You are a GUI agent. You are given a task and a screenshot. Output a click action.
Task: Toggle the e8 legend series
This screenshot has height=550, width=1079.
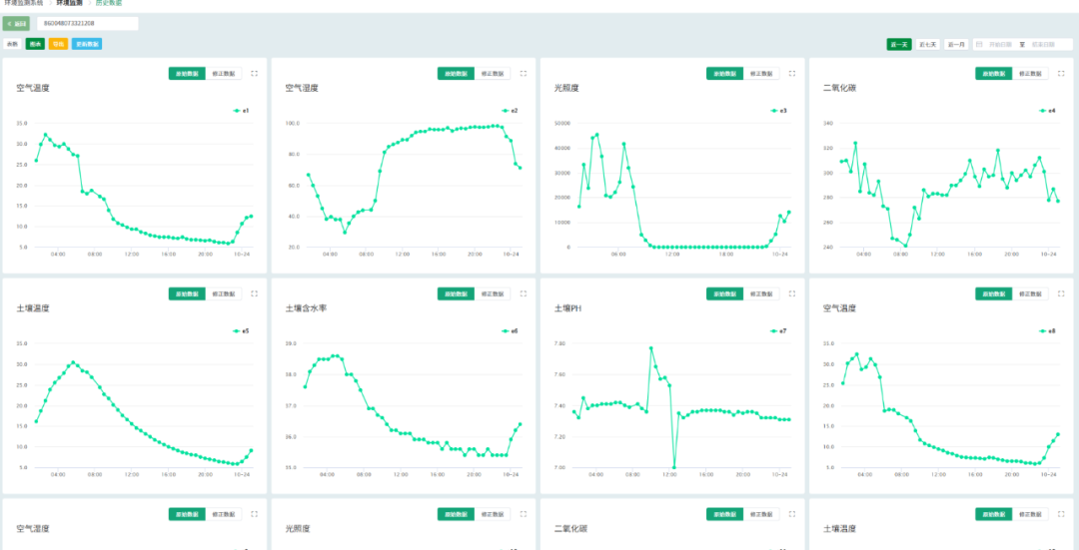[1048, 330]
